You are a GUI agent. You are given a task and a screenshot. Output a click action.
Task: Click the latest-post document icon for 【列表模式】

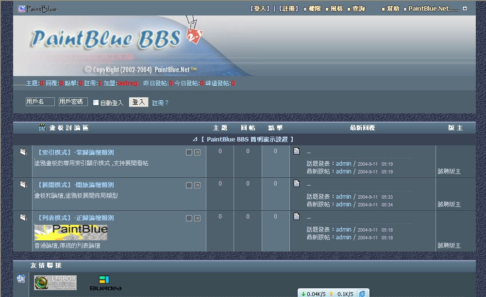coord(297,216)
